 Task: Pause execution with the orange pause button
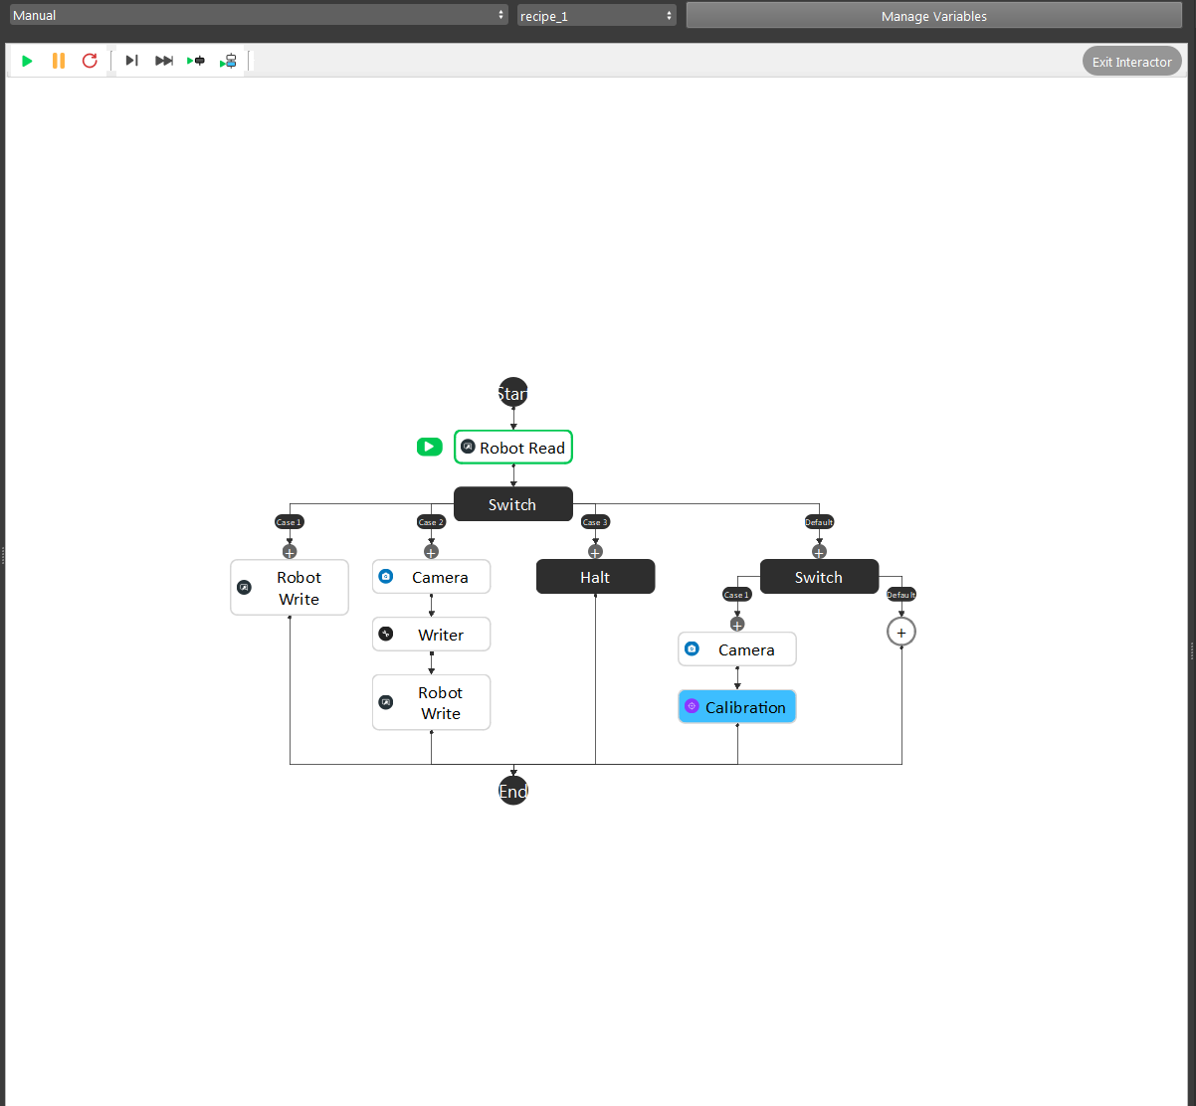click(59, 61)
